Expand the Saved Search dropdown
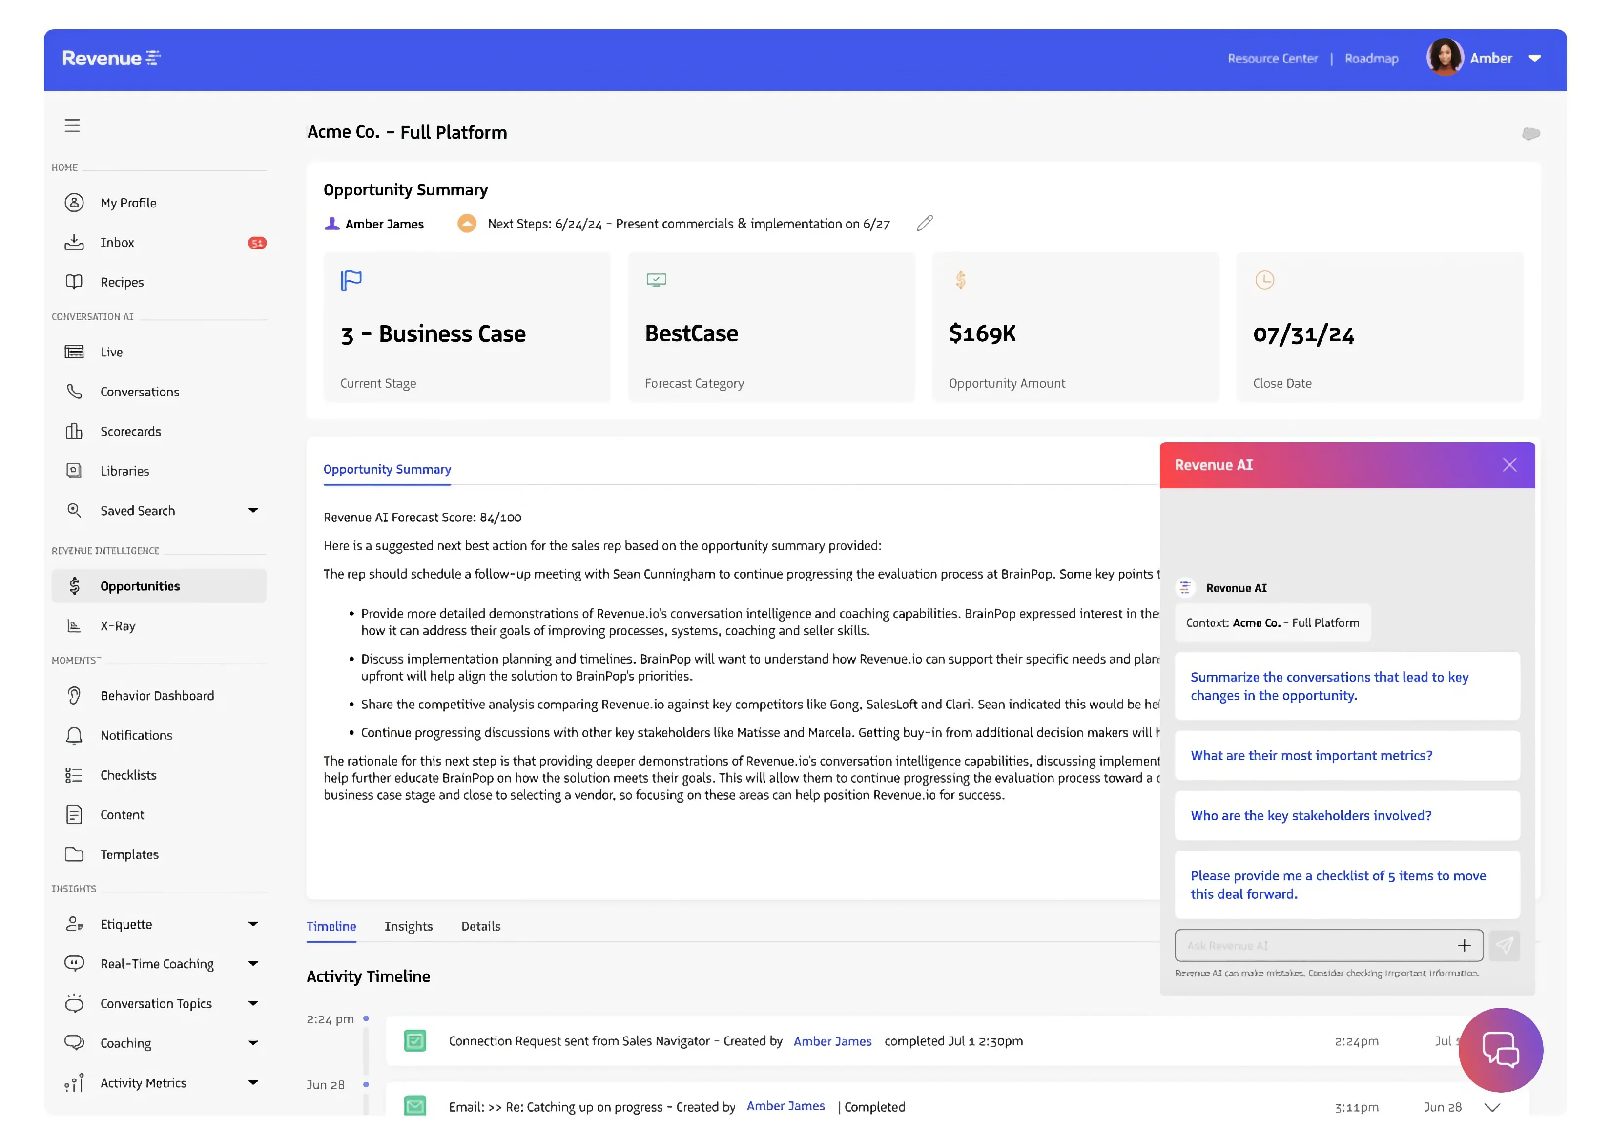This screenshot has height=1141, width=1611. pos(253,510)
